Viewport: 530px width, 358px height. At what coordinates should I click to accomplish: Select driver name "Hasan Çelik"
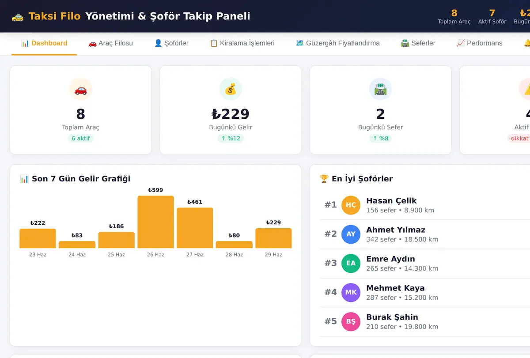pyautogui.click(x=391, y=201)
